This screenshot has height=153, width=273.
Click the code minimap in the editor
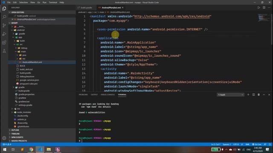coord(263,18)
